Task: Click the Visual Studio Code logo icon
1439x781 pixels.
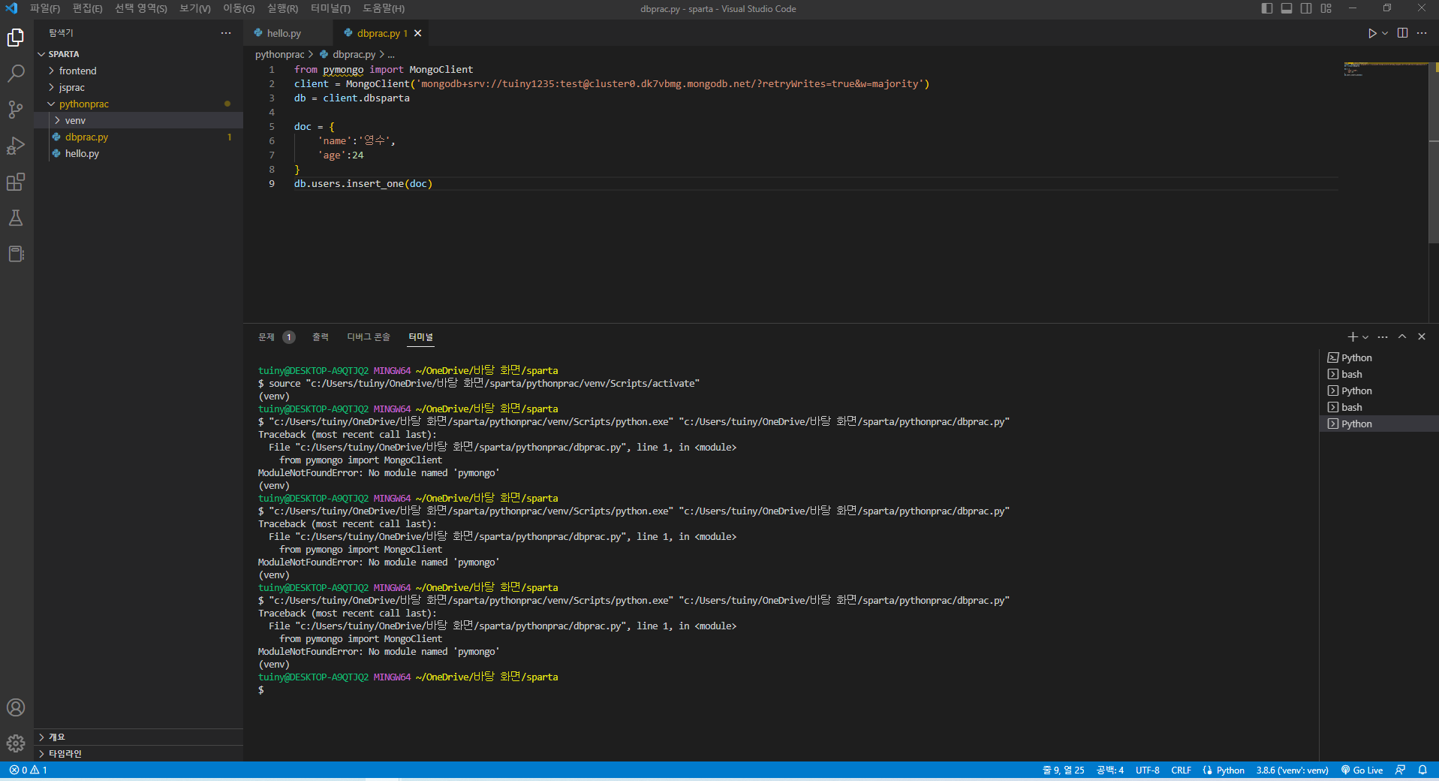Action: (11, 8)
